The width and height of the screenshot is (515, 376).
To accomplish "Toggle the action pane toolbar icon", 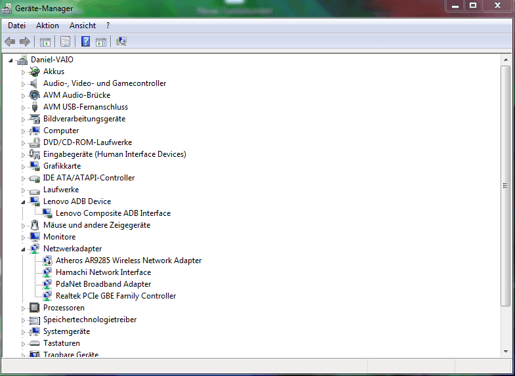I will coord(101,42).
